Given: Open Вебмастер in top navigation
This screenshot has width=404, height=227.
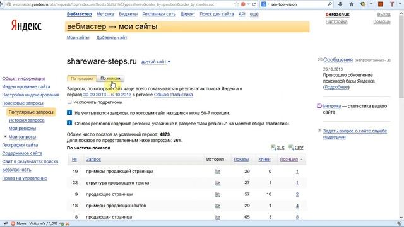Looking at the screenshot, I should (80, 14).
